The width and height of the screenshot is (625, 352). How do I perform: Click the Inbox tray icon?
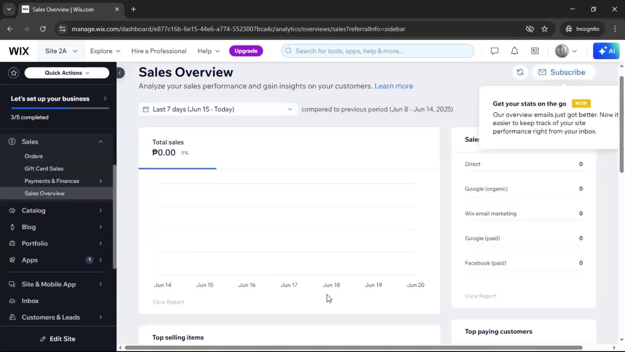point(12,301)
